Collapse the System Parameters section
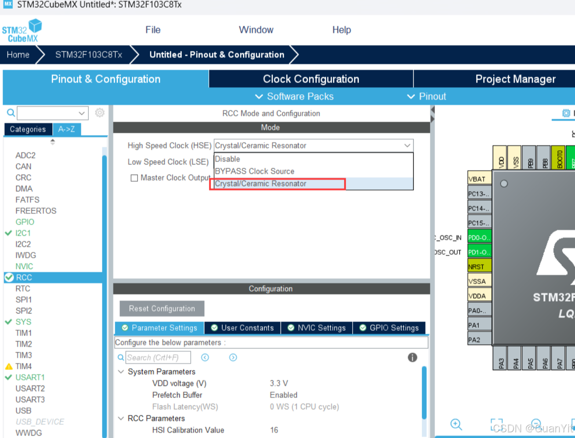575x438 pixels. coord(121,372)
